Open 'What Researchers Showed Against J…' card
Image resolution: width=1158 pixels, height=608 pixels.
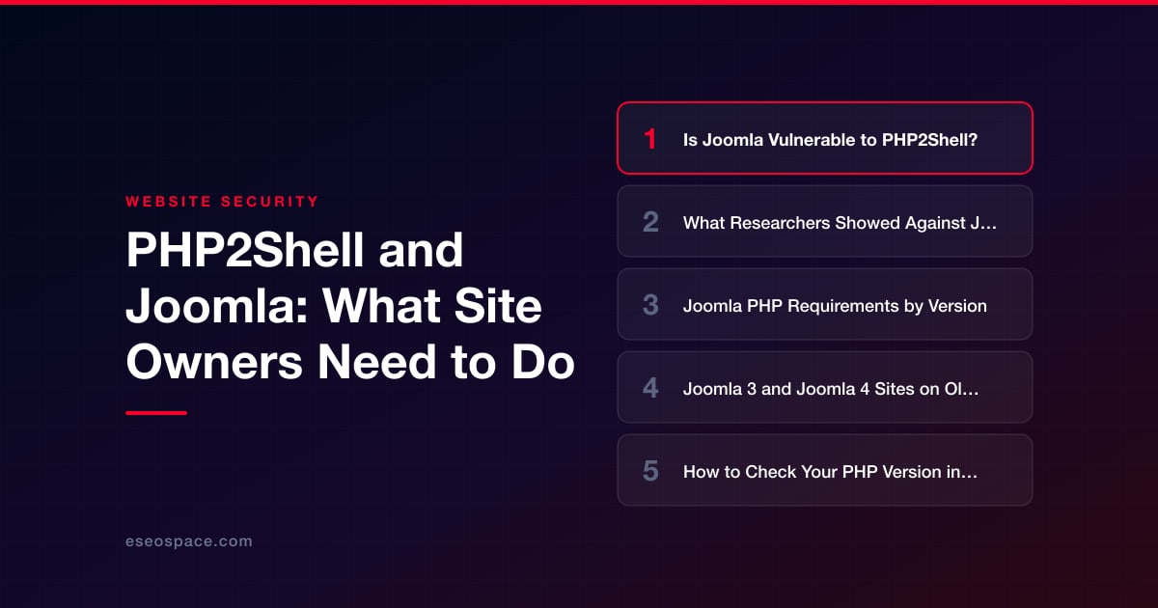coord(825,221)
